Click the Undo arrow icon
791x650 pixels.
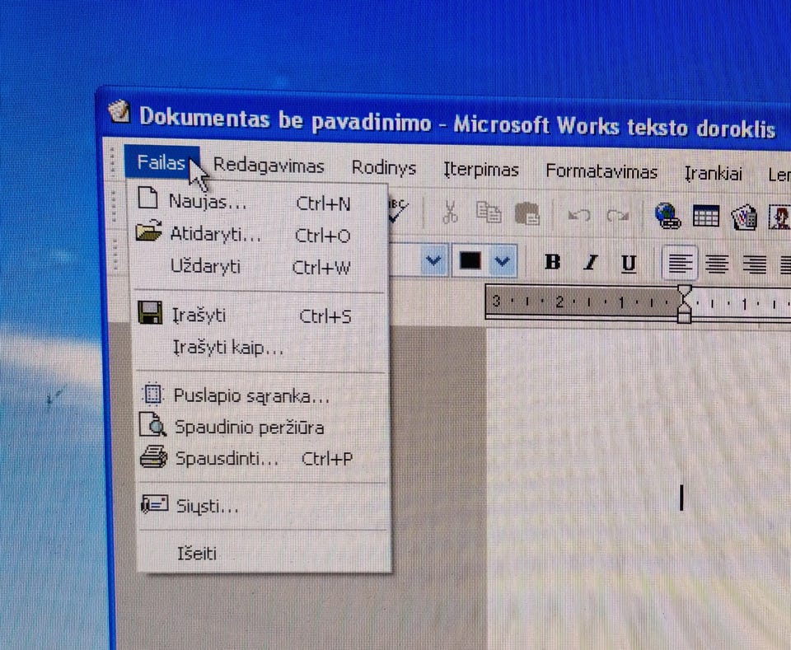click(579, 215)
